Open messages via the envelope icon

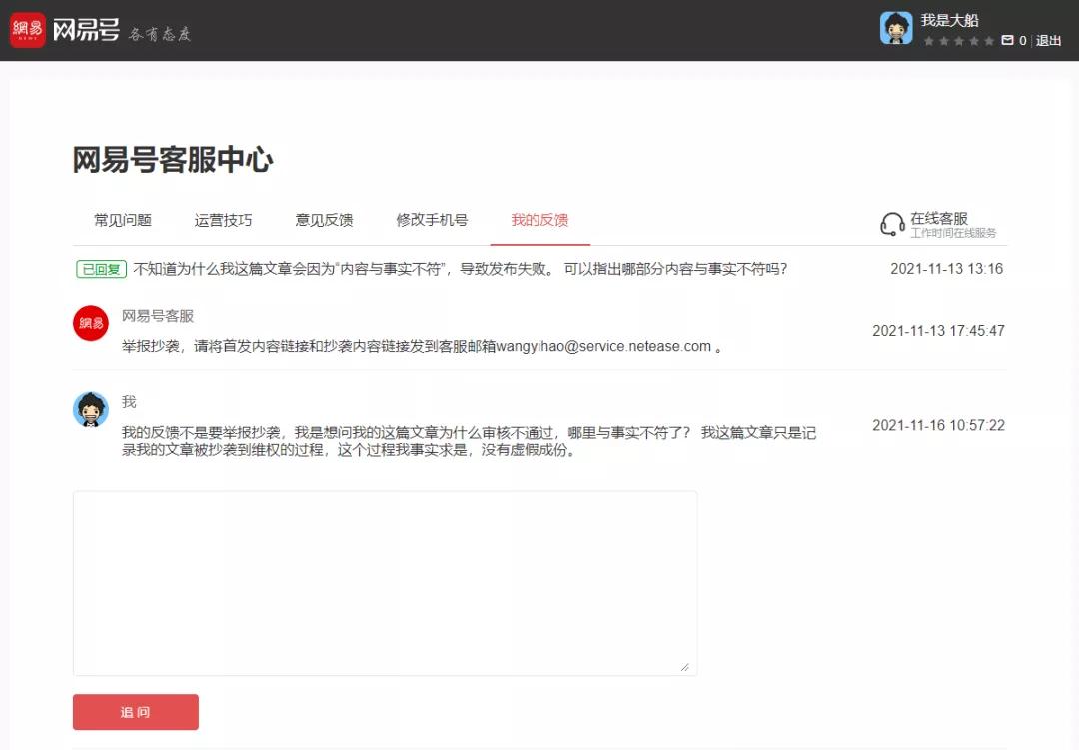(1009, 41)
